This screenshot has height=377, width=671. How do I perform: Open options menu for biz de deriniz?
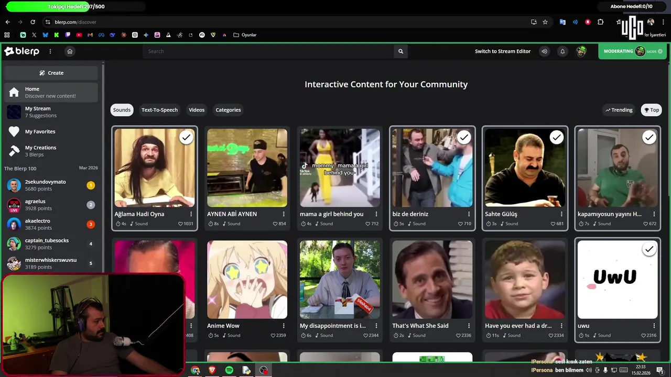pos(469,214)
